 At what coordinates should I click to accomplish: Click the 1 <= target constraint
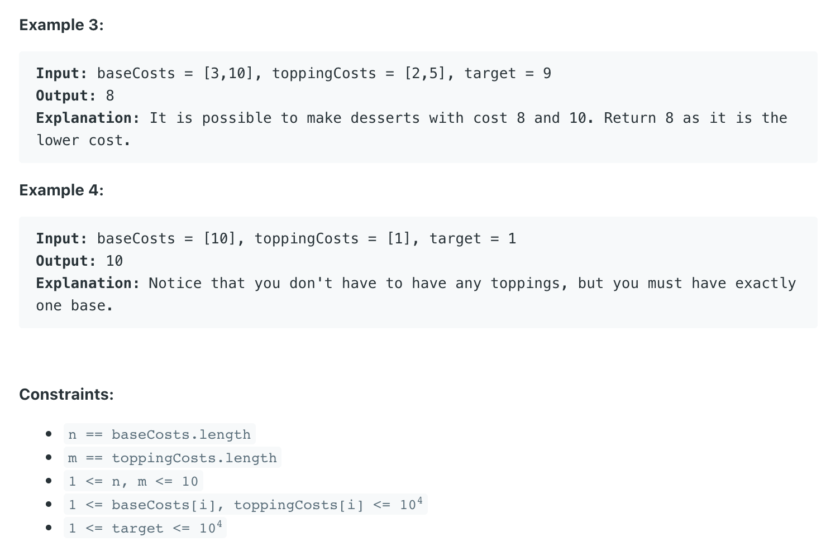145,528
